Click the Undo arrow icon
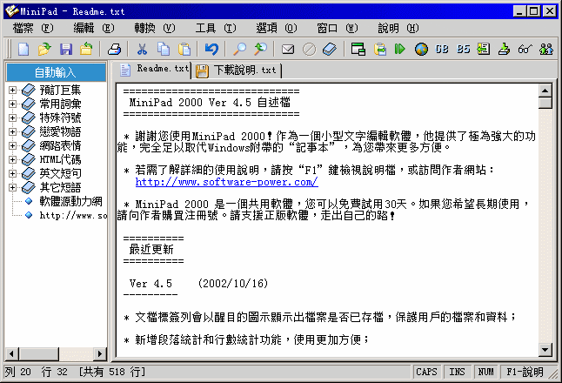Image resolution: width=562 pixels, height=383 pixels. (211, 49)
